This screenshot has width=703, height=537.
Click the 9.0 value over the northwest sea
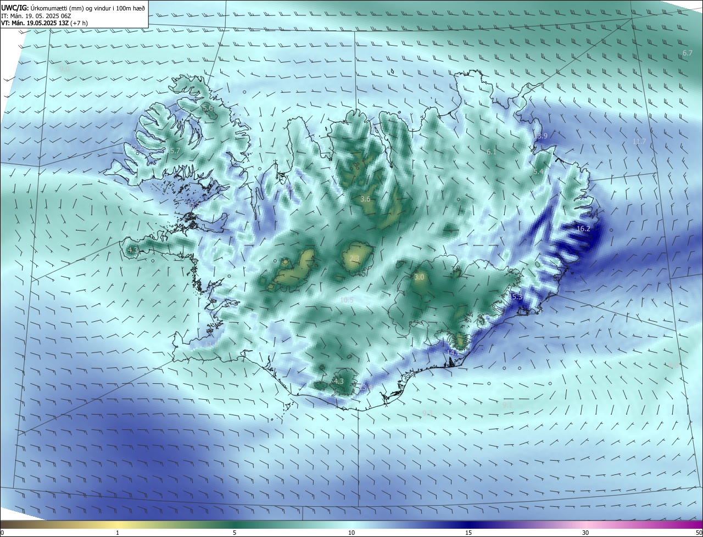pos(65,69)
